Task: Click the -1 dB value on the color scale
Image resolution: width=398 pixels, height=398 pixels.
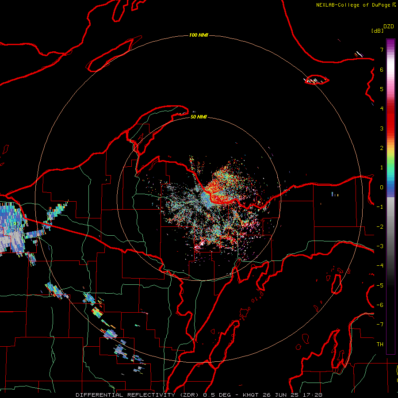Action: point(380,207)
